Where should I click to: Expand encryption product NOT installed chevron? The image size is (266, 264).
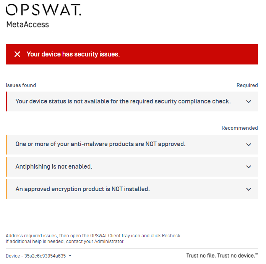[248, 189]
